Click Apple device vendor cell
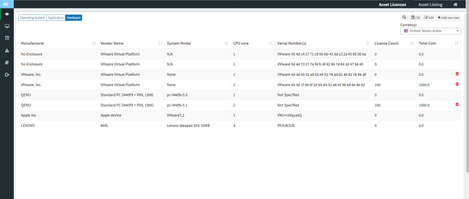This screenshot has height=199, width=469. tap(131, 115)
